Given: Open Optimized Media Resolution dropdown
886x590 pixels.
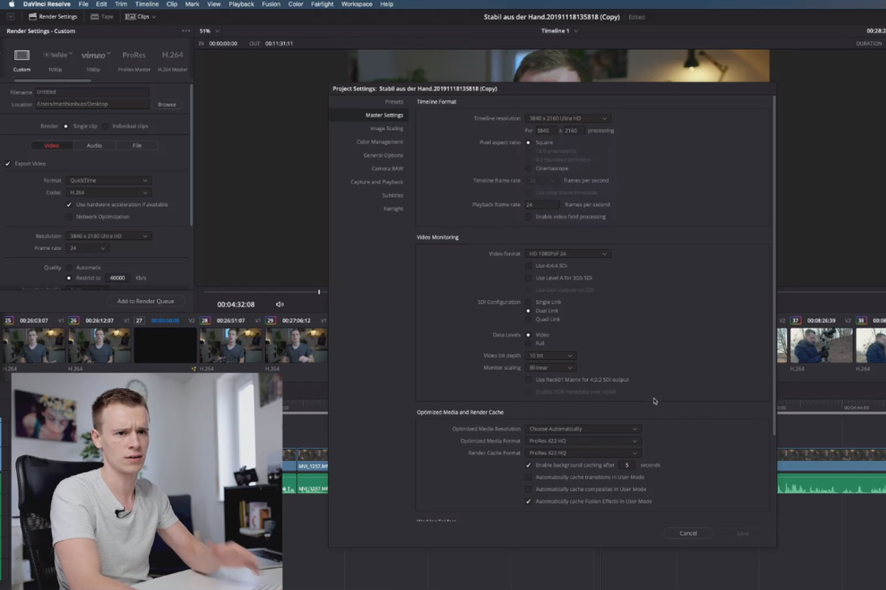Looking at the screenshot, I should (x=583, y=428).
